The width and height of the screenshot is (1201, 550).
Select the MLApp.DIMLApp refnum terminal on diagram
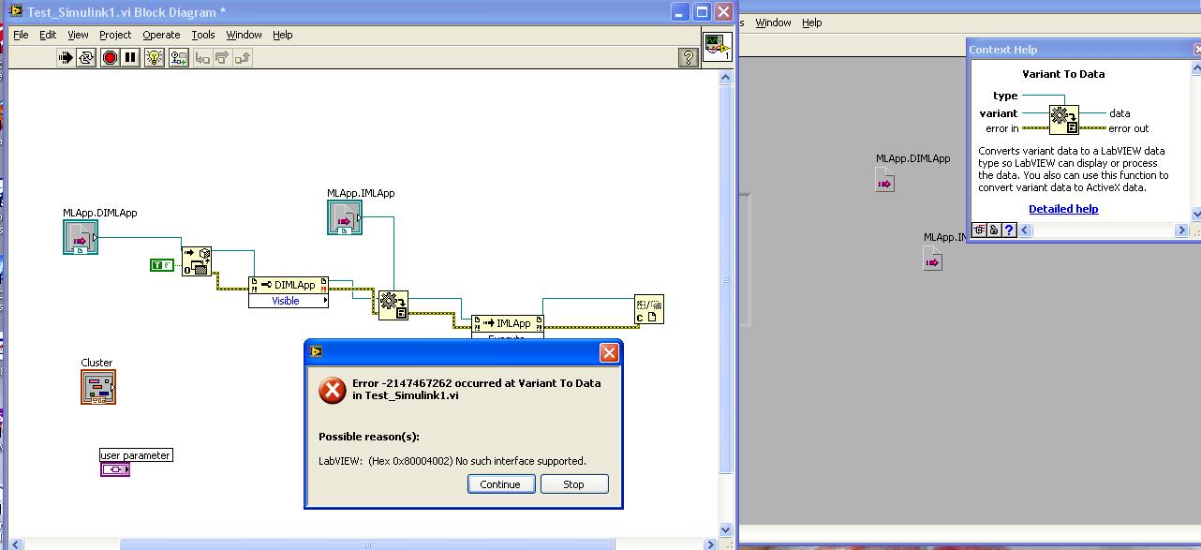click(81, 238)
